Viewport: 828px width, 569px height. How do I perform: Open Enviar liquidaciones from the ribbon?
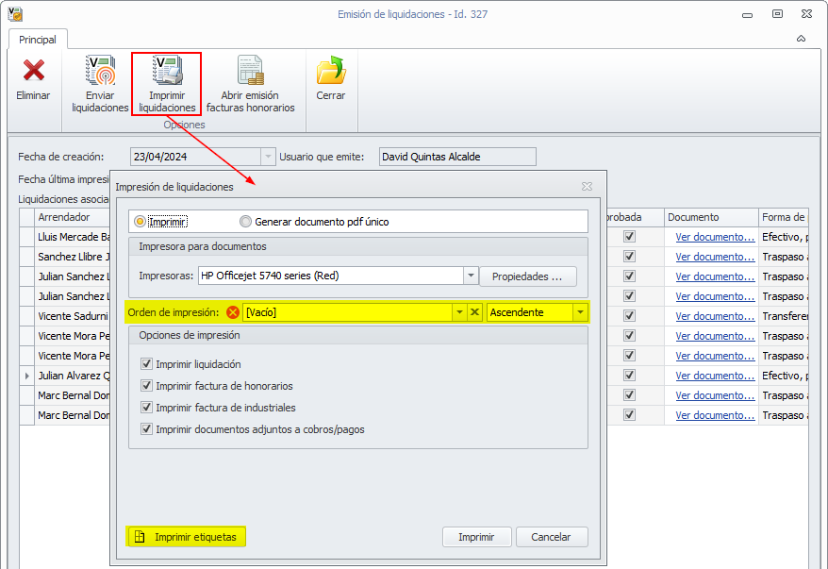click(100, 83)
